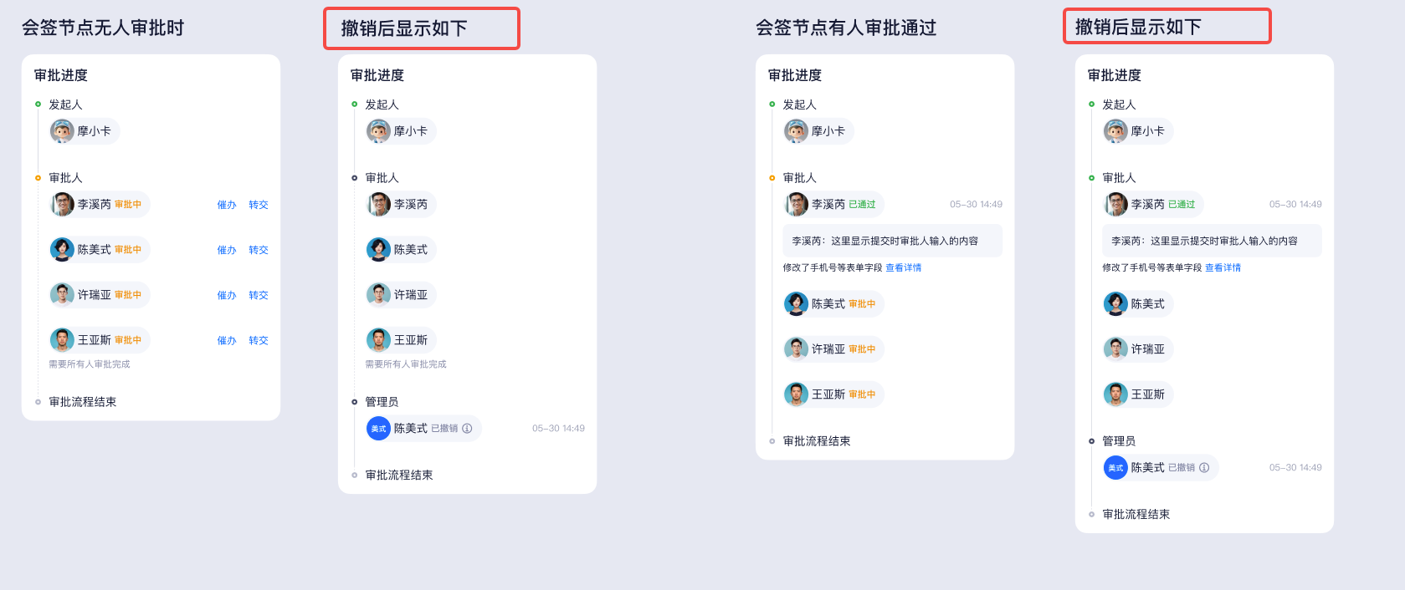Click the blue 美式 avatar in the rightmost card

pyautogui.click(x=1115, y=468)
